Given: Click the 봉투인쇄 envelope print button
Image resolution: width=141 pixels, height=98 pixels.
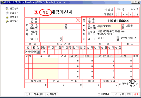Looking at the screenshot, I should click(x=38, y=94).
